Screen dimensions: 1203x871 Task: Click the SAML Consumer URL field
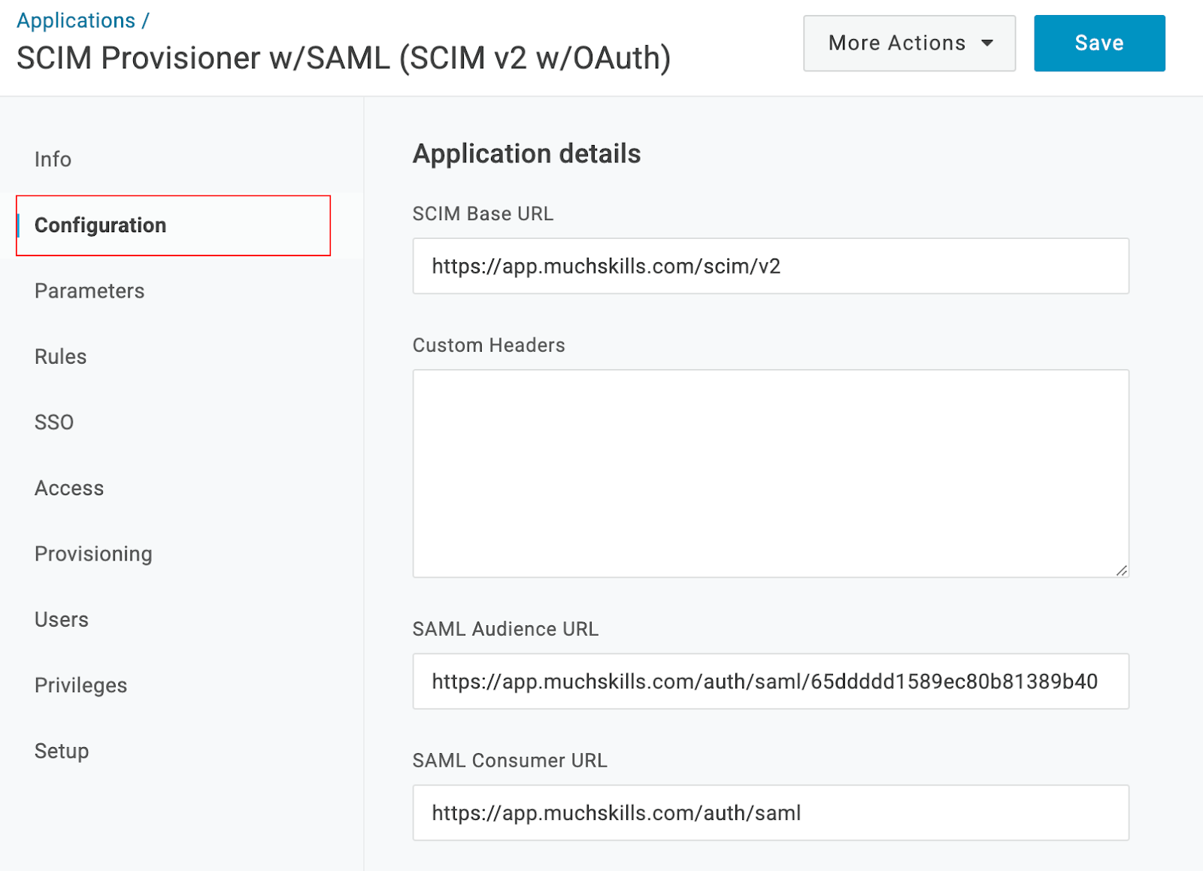tap(771, 813)
